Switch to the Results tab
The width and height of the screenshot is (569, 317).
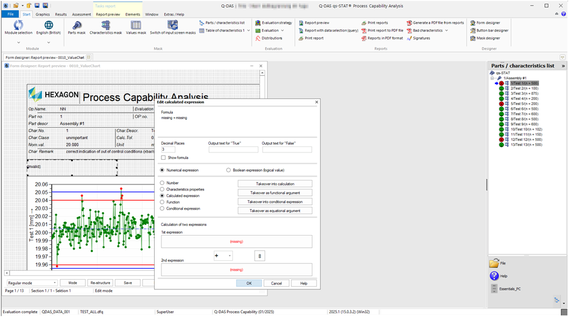pos(61,14)
